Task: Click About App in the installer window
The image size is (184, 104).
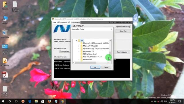Action: tap(123, 31)
